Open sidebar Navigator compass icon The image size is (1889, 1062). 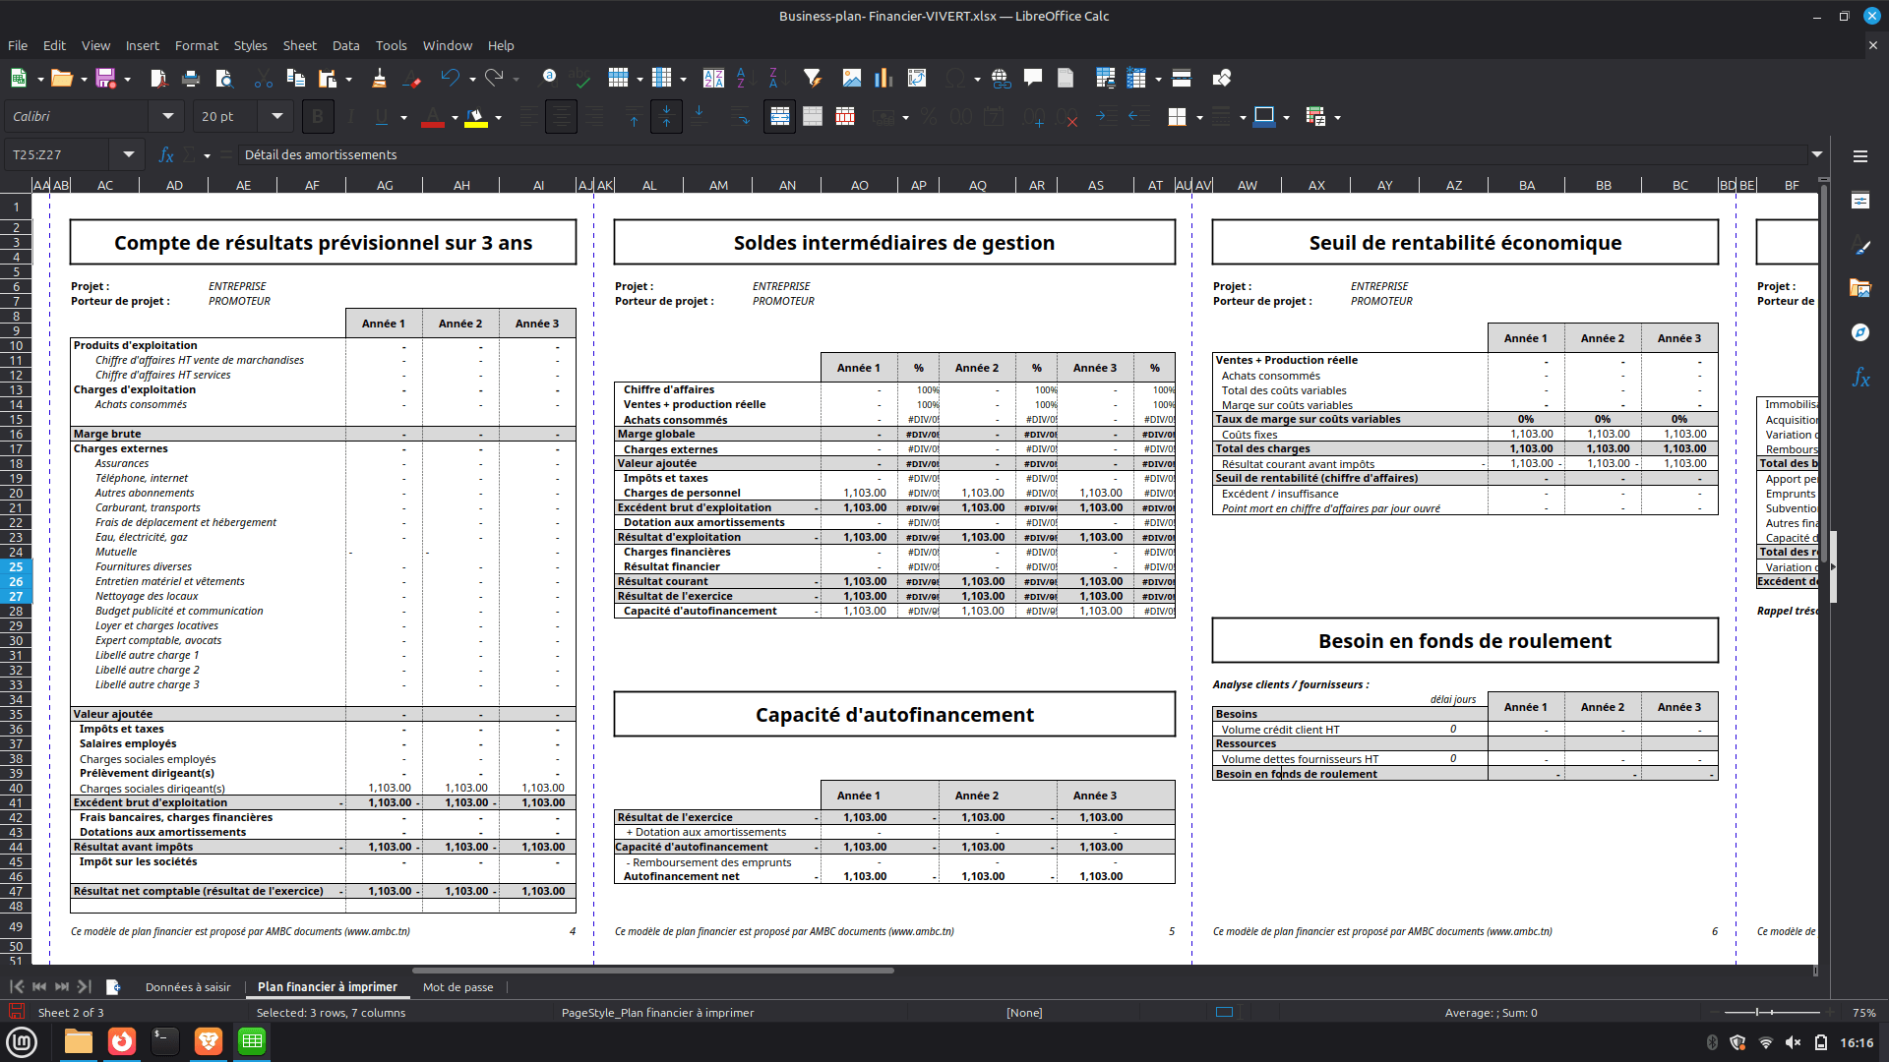(1859, 332)
